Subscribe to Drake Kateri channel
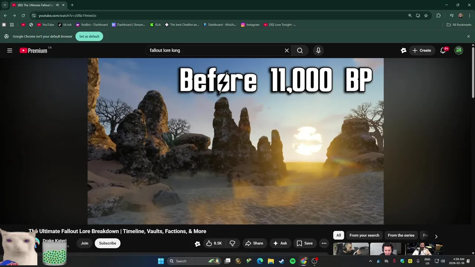 tap(108, 243)
